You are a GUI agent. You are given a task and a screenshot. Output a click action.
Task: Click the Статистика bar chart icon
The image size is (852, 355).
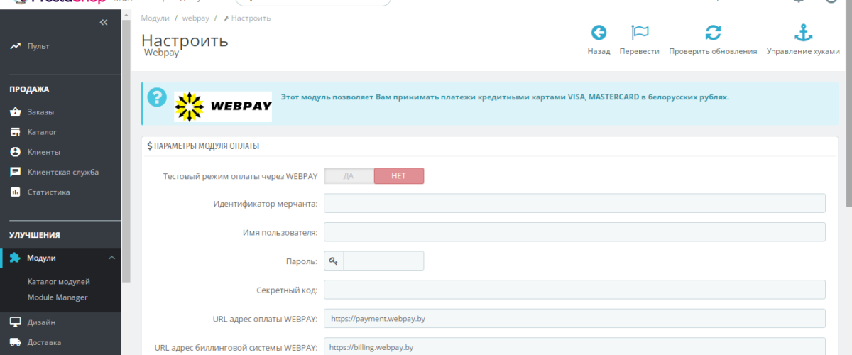coord(15,192)
